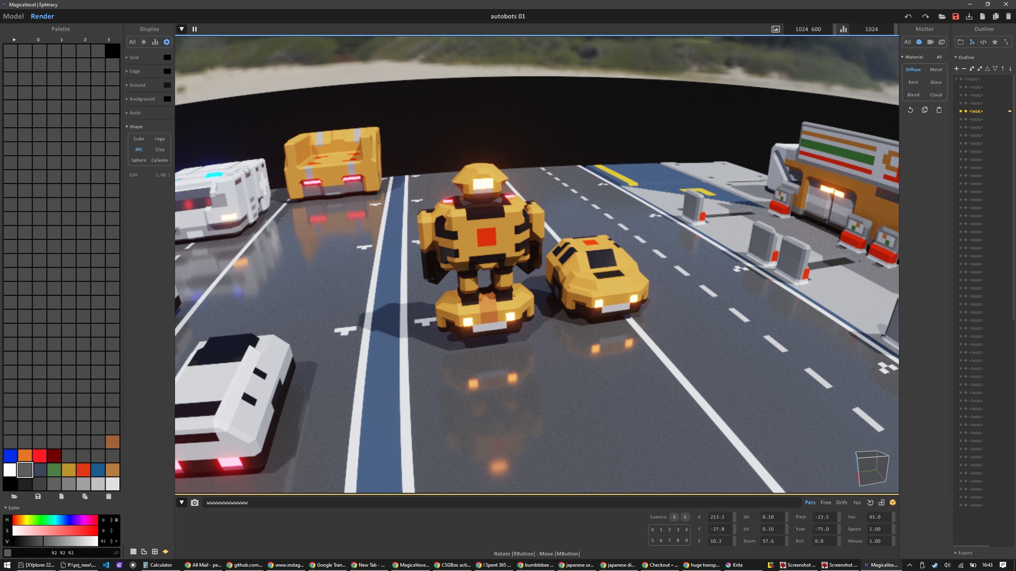Click the value V slider bar
This screenshot has width=1016, height=571.
click(55, 541)
